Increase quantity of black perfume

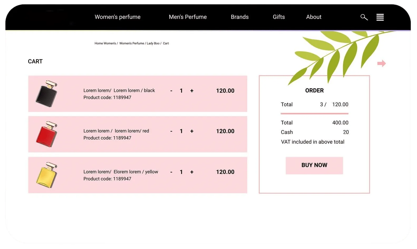[192, 91]
